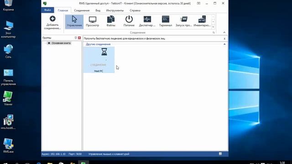This screenshot has height=164, width=292.
Task: Pin the Группы panel
Action: (x=76, y=38)
